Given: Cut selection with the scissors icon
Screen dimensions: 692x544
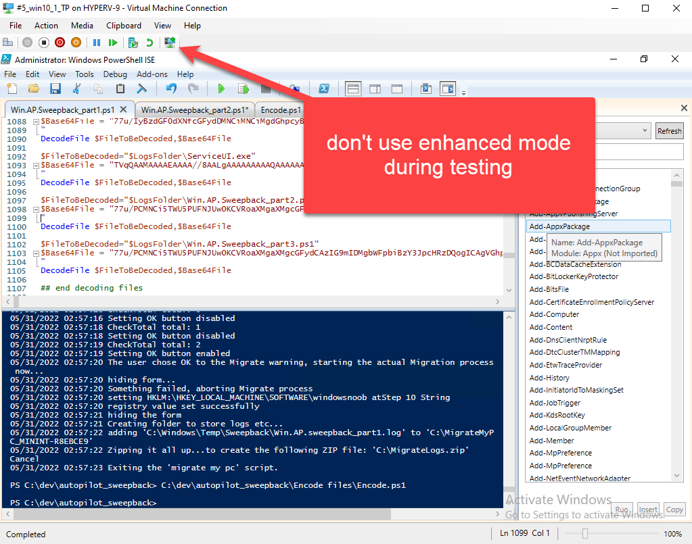Looking at the screenshot, I should point(77,89).
